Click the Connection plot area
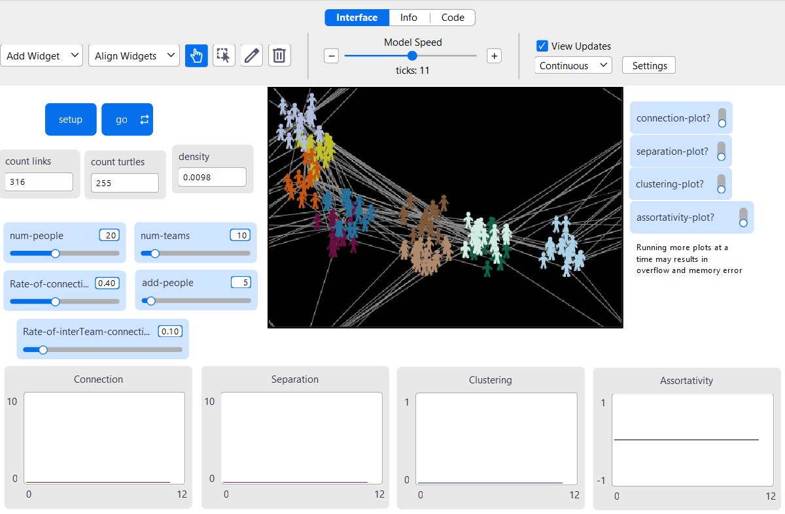This screenshot has height=514, width=785. click(105, 438)
